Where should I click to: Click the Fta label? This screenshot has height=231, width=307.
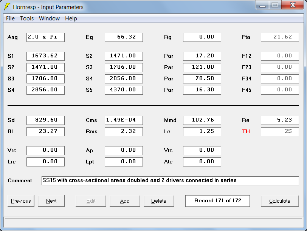[x=246, y=37]
